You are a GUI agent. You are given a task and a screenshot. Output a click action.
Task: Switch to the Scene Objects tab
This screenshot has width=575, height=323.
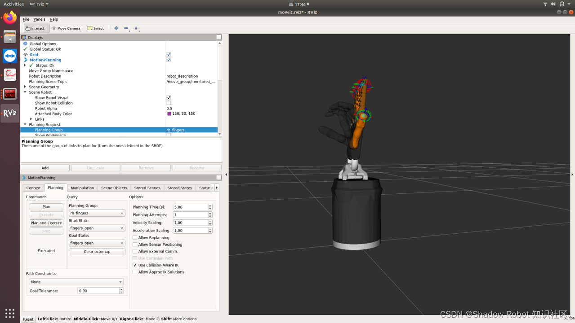point(114,188)
